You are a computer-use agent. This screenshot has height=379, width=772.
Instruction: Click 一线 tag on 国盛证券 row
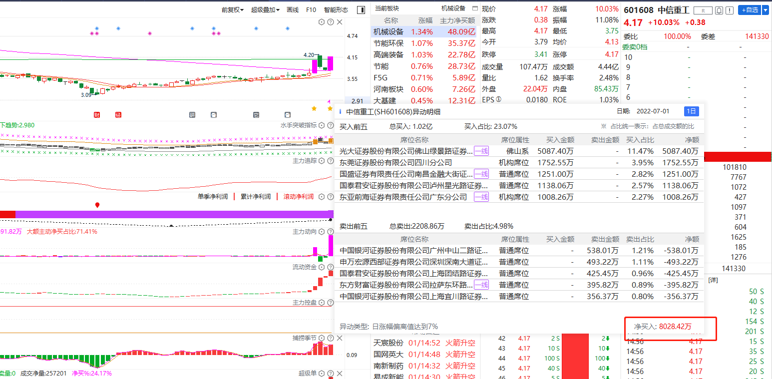point(481,174)
